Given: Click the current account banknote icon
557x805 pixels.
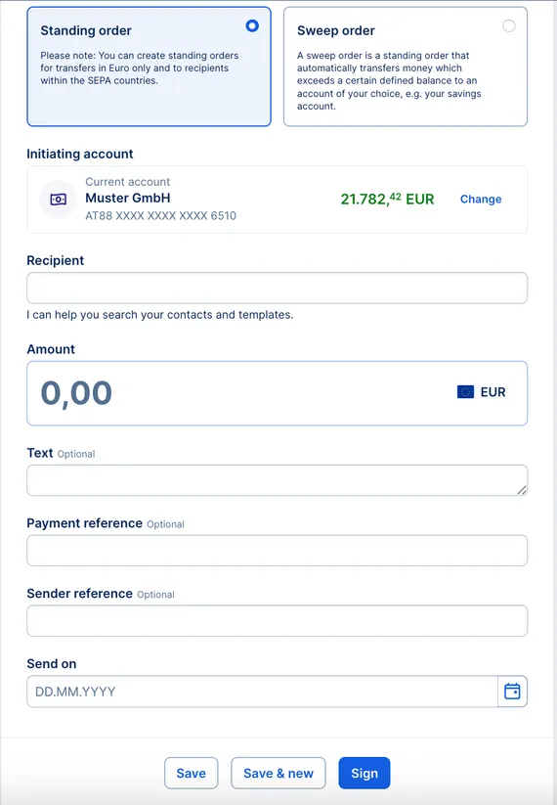Looking at the screenshot, I should pos(58,200).
